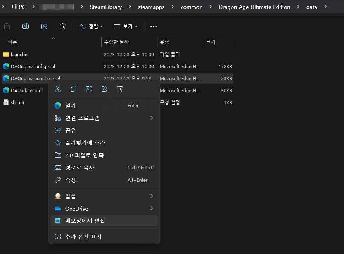
Task: Click SteamLibrary in the address path
Action: (106, 7)
